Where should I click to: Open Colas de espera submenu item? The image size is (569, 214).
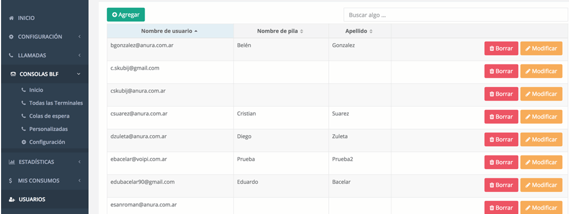[x=49, y=116]
